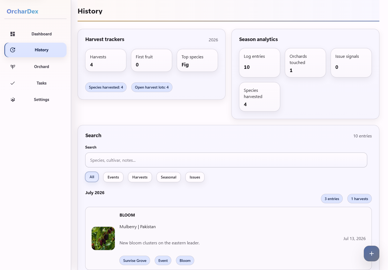Click the History clock icon
Viewport: 388px width, 270px height.
point(13,50)
